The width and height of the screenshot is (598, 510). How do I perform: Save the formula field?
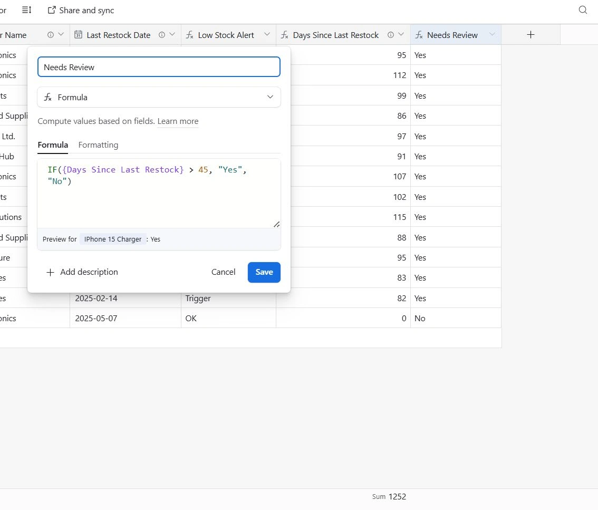click(264, 272)
